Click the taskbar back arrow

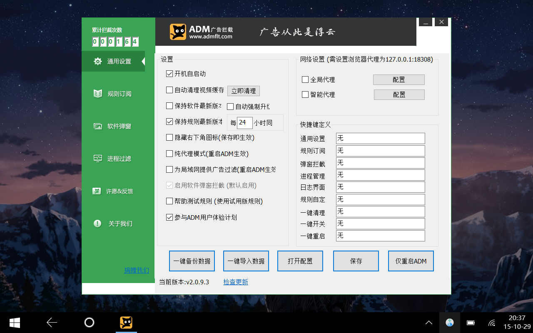[x=52, y=323]
